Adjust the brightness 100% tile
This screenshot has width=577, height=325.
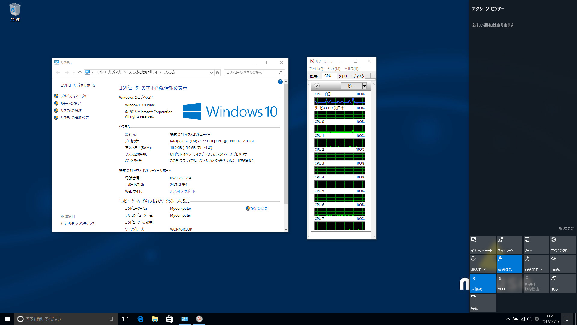563,264
